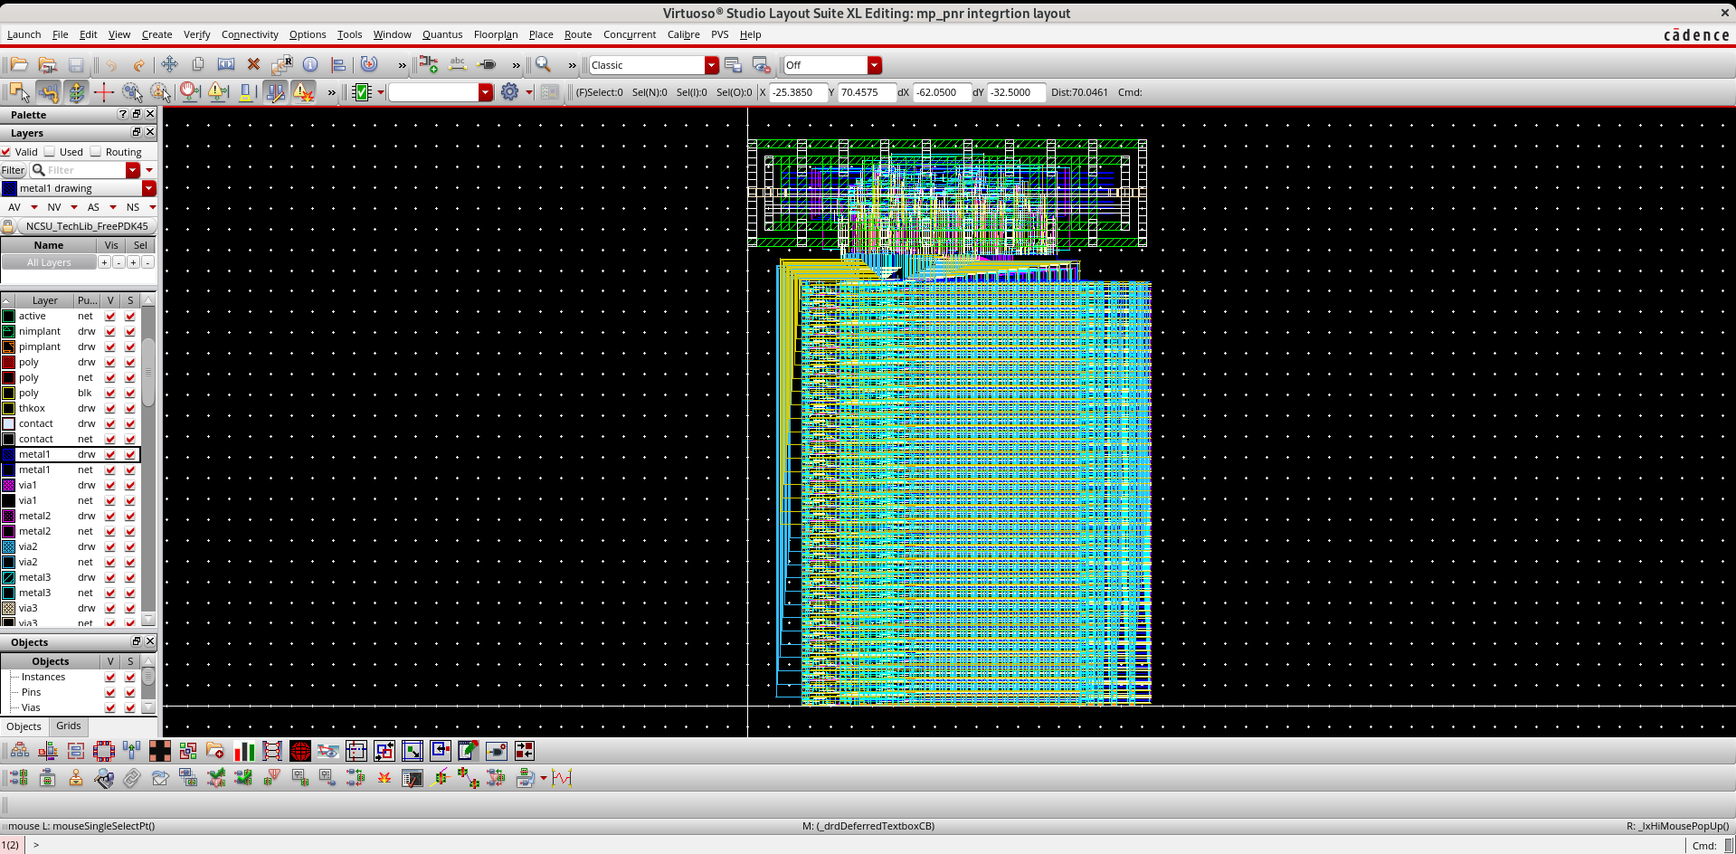Click the Palette help question mark button

[123, 115]
